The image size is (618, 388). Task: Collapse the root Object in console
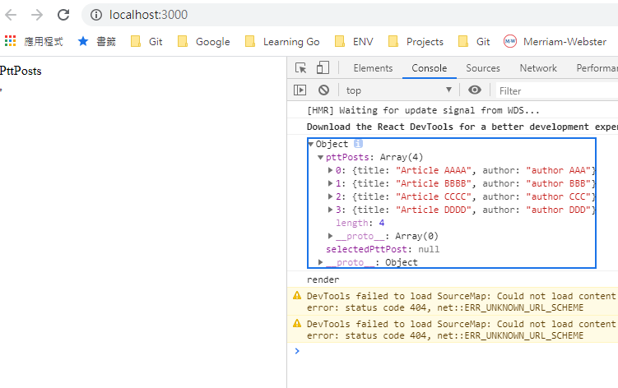click(x=311, y=144)
